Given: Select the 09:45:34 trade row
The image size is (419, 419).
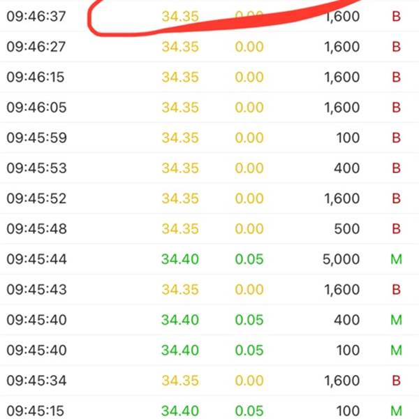Looking at the screenshot, I should click(x=209, y=381).
